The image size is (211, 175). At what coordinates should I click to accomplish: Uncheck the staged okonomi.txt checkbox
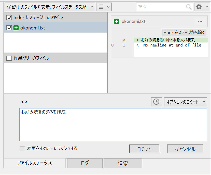pos(9,28)
